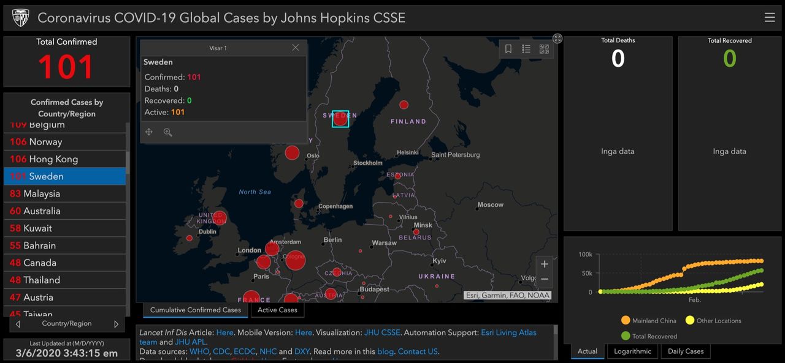Open the ECDC data source link
The width and height of the screenshot is (785, 363).
click(x=245, y=352)
